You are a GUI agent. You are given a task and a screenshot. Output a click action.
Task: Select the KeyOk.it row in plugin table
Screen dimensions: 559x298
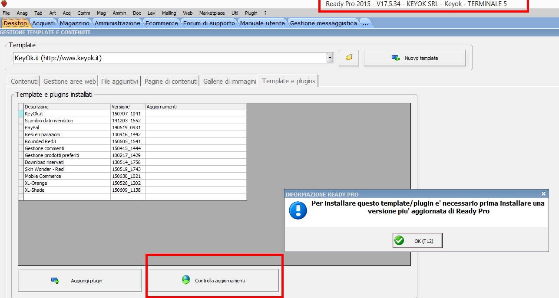pyautogui.click(x=132, y=114)
